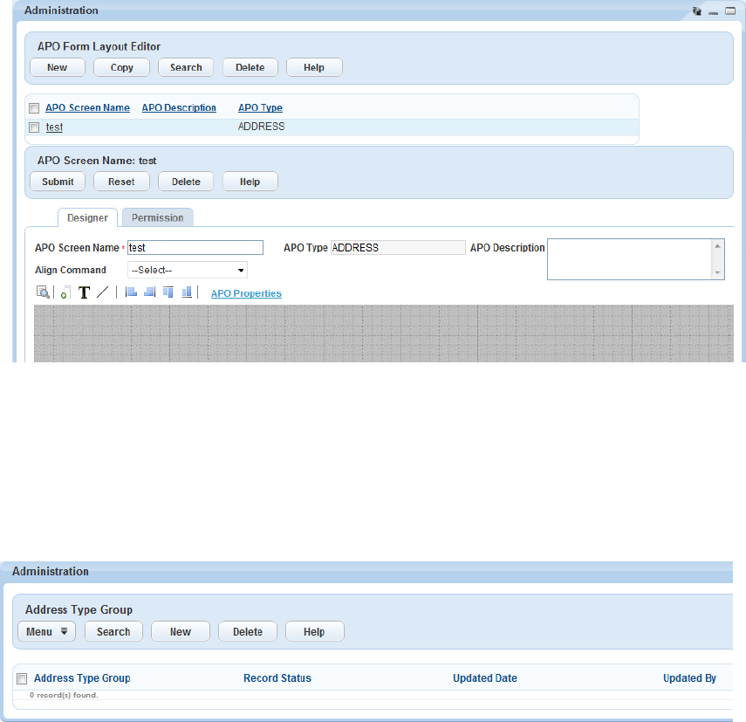The image size is (746, 722).
Task: Switch to the Permission tab
Action: click(157, 217)
